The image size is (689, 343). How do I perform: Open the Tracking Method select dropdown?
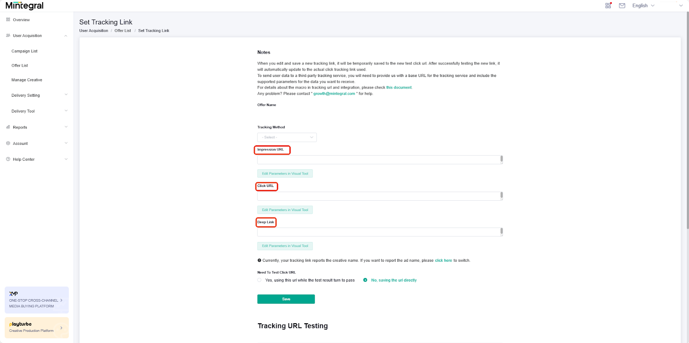(x=287, y=138)
